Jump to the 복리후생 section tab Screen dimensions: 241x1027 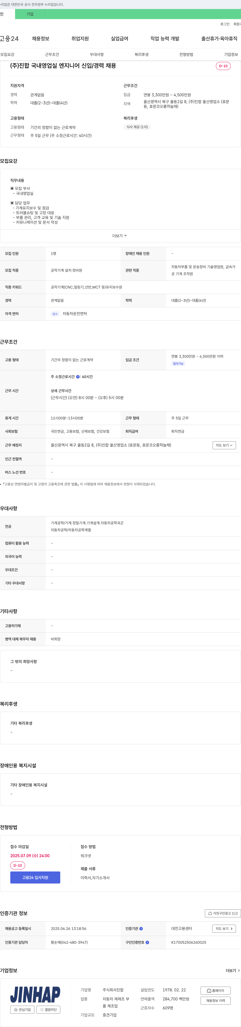141,54
